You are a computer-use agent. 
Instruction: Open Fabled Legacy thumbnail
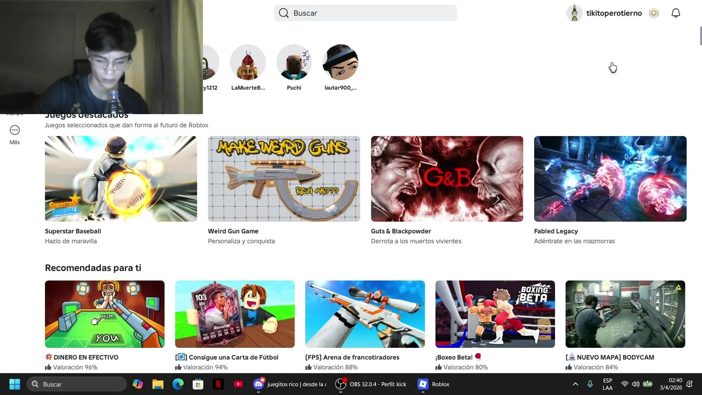pos(610,179)
